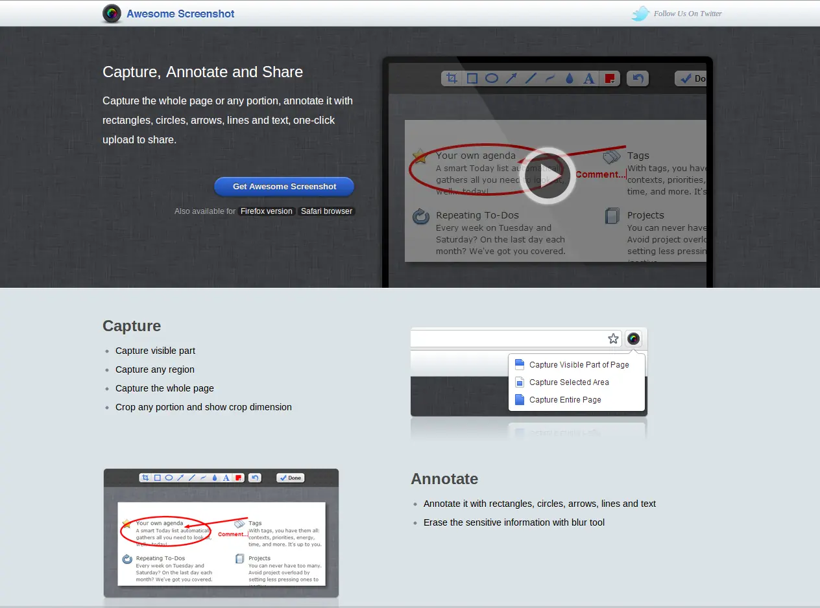Select the straight Line tool in large video preview

pos(531,78)
